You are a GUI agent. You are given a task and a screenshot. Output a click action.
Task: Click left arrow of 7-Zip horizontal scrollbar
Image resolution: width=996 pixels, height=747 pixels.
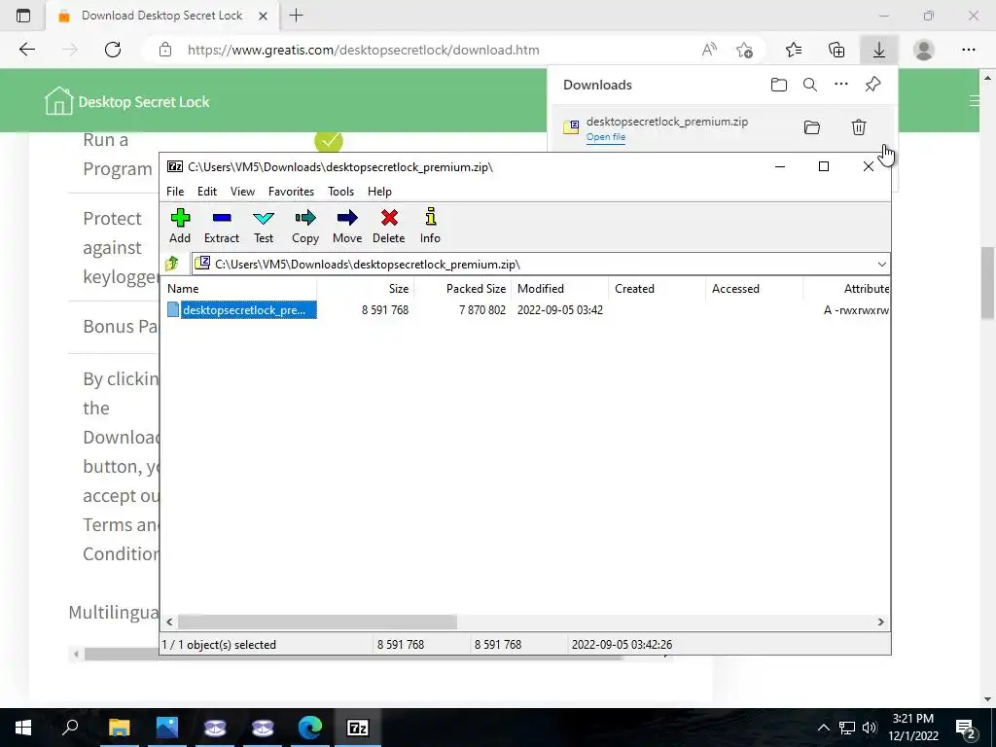click(169, 622)
